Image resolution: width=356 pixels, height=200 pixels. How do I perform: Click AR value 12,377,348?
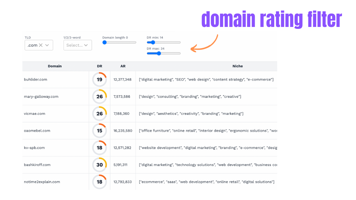(x=122, y=79)
